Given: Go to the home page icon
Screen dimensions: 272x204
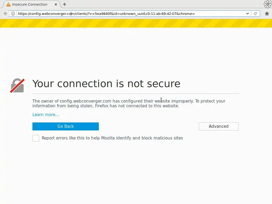Looking at the screenshot, I should tap(267, 14).
